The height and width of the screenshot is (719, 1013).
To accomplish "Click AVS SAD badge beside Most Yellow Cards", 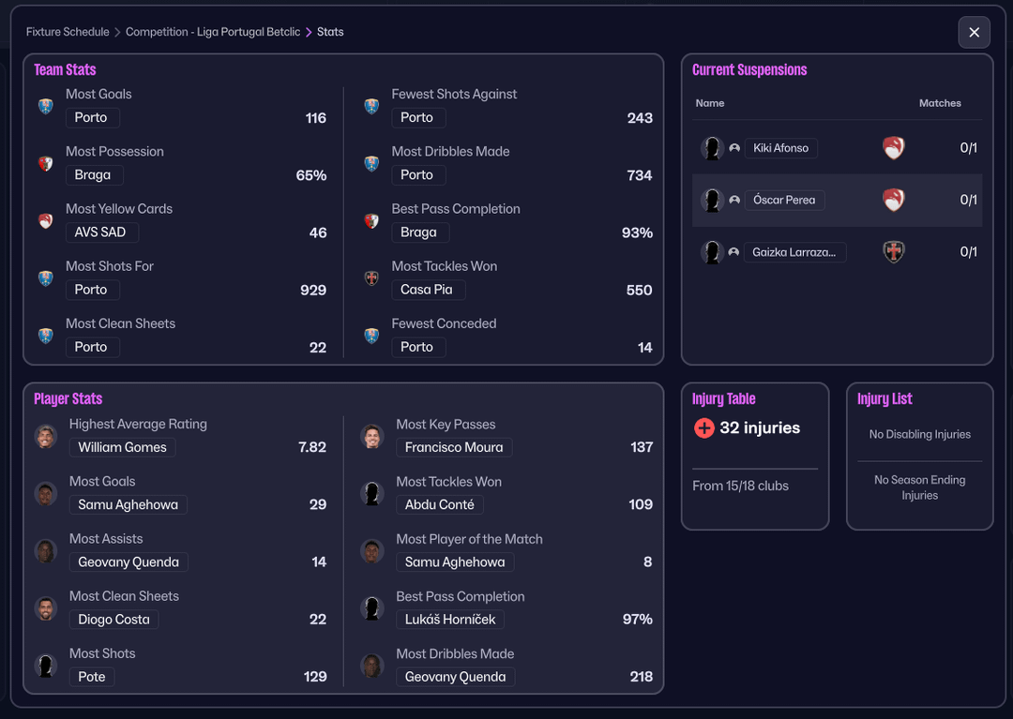I will [x=45, y=221].
